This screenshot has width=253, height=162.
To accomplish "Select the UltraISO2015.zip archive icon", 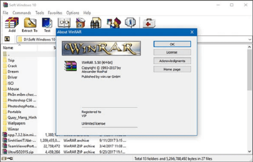I will pyautogui.click(x=5, y=152).
